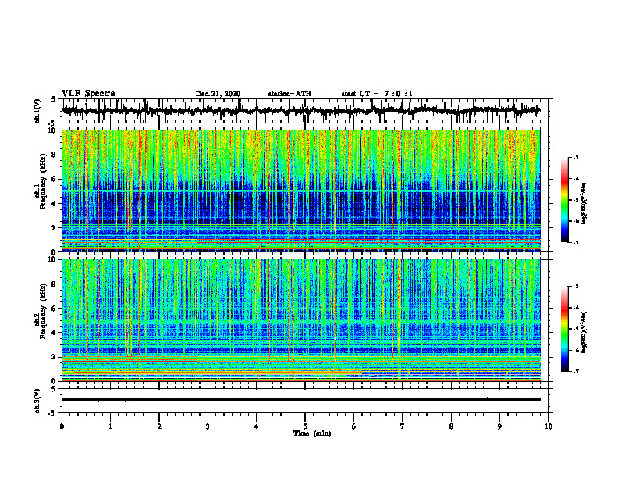Click inside the ch.1 spectrogram panel
This screenshot has width=618, height=478.
tap(300, 191)
